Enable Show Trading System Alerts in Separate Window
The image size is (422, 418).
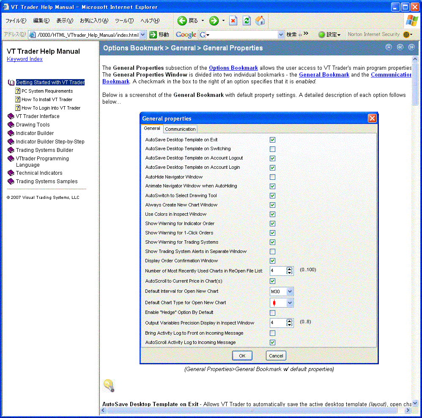coord(272,252)
